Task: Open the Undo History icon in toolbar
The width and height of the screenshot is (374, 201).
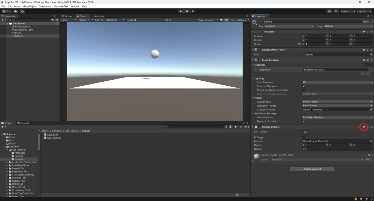Action: pos(329,11)
